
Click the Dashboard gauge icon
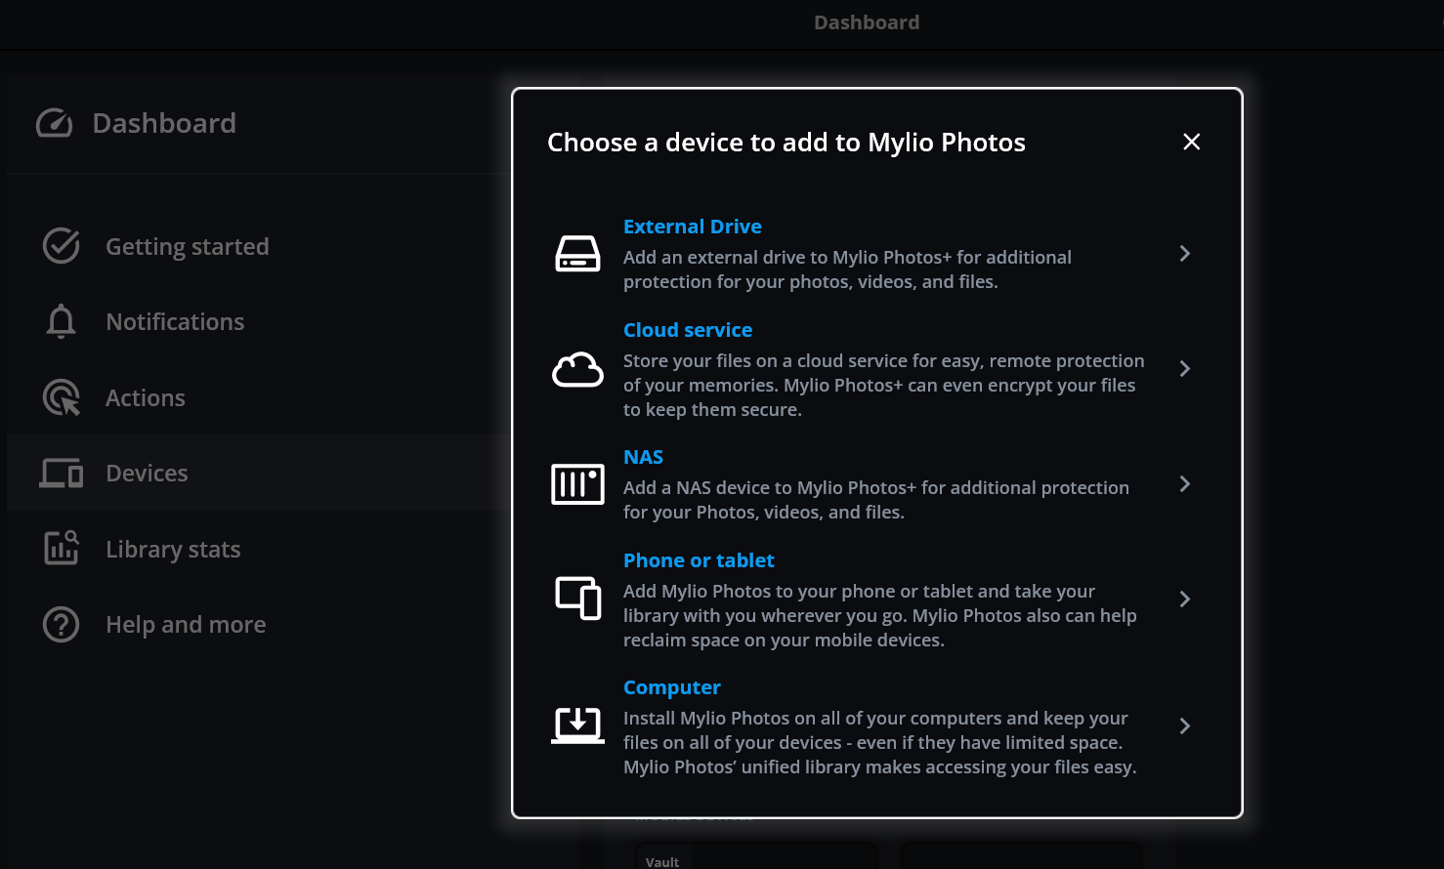55,123
